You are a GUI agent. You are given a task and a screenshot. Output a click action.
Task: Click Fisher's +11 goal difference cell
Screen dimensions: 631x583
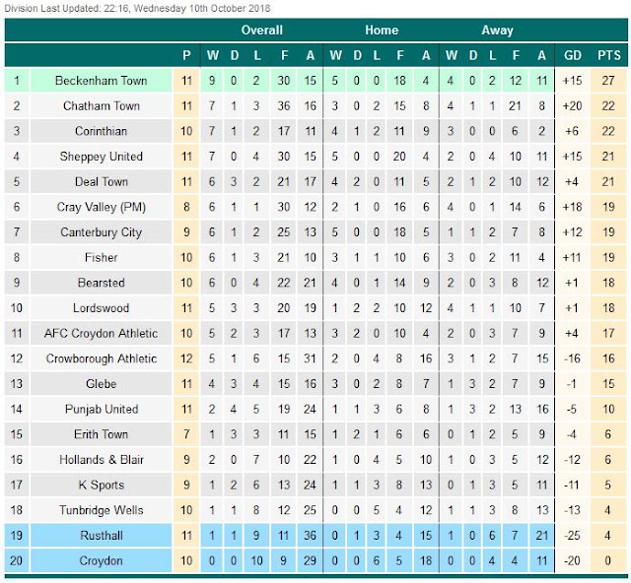point(572,257)
